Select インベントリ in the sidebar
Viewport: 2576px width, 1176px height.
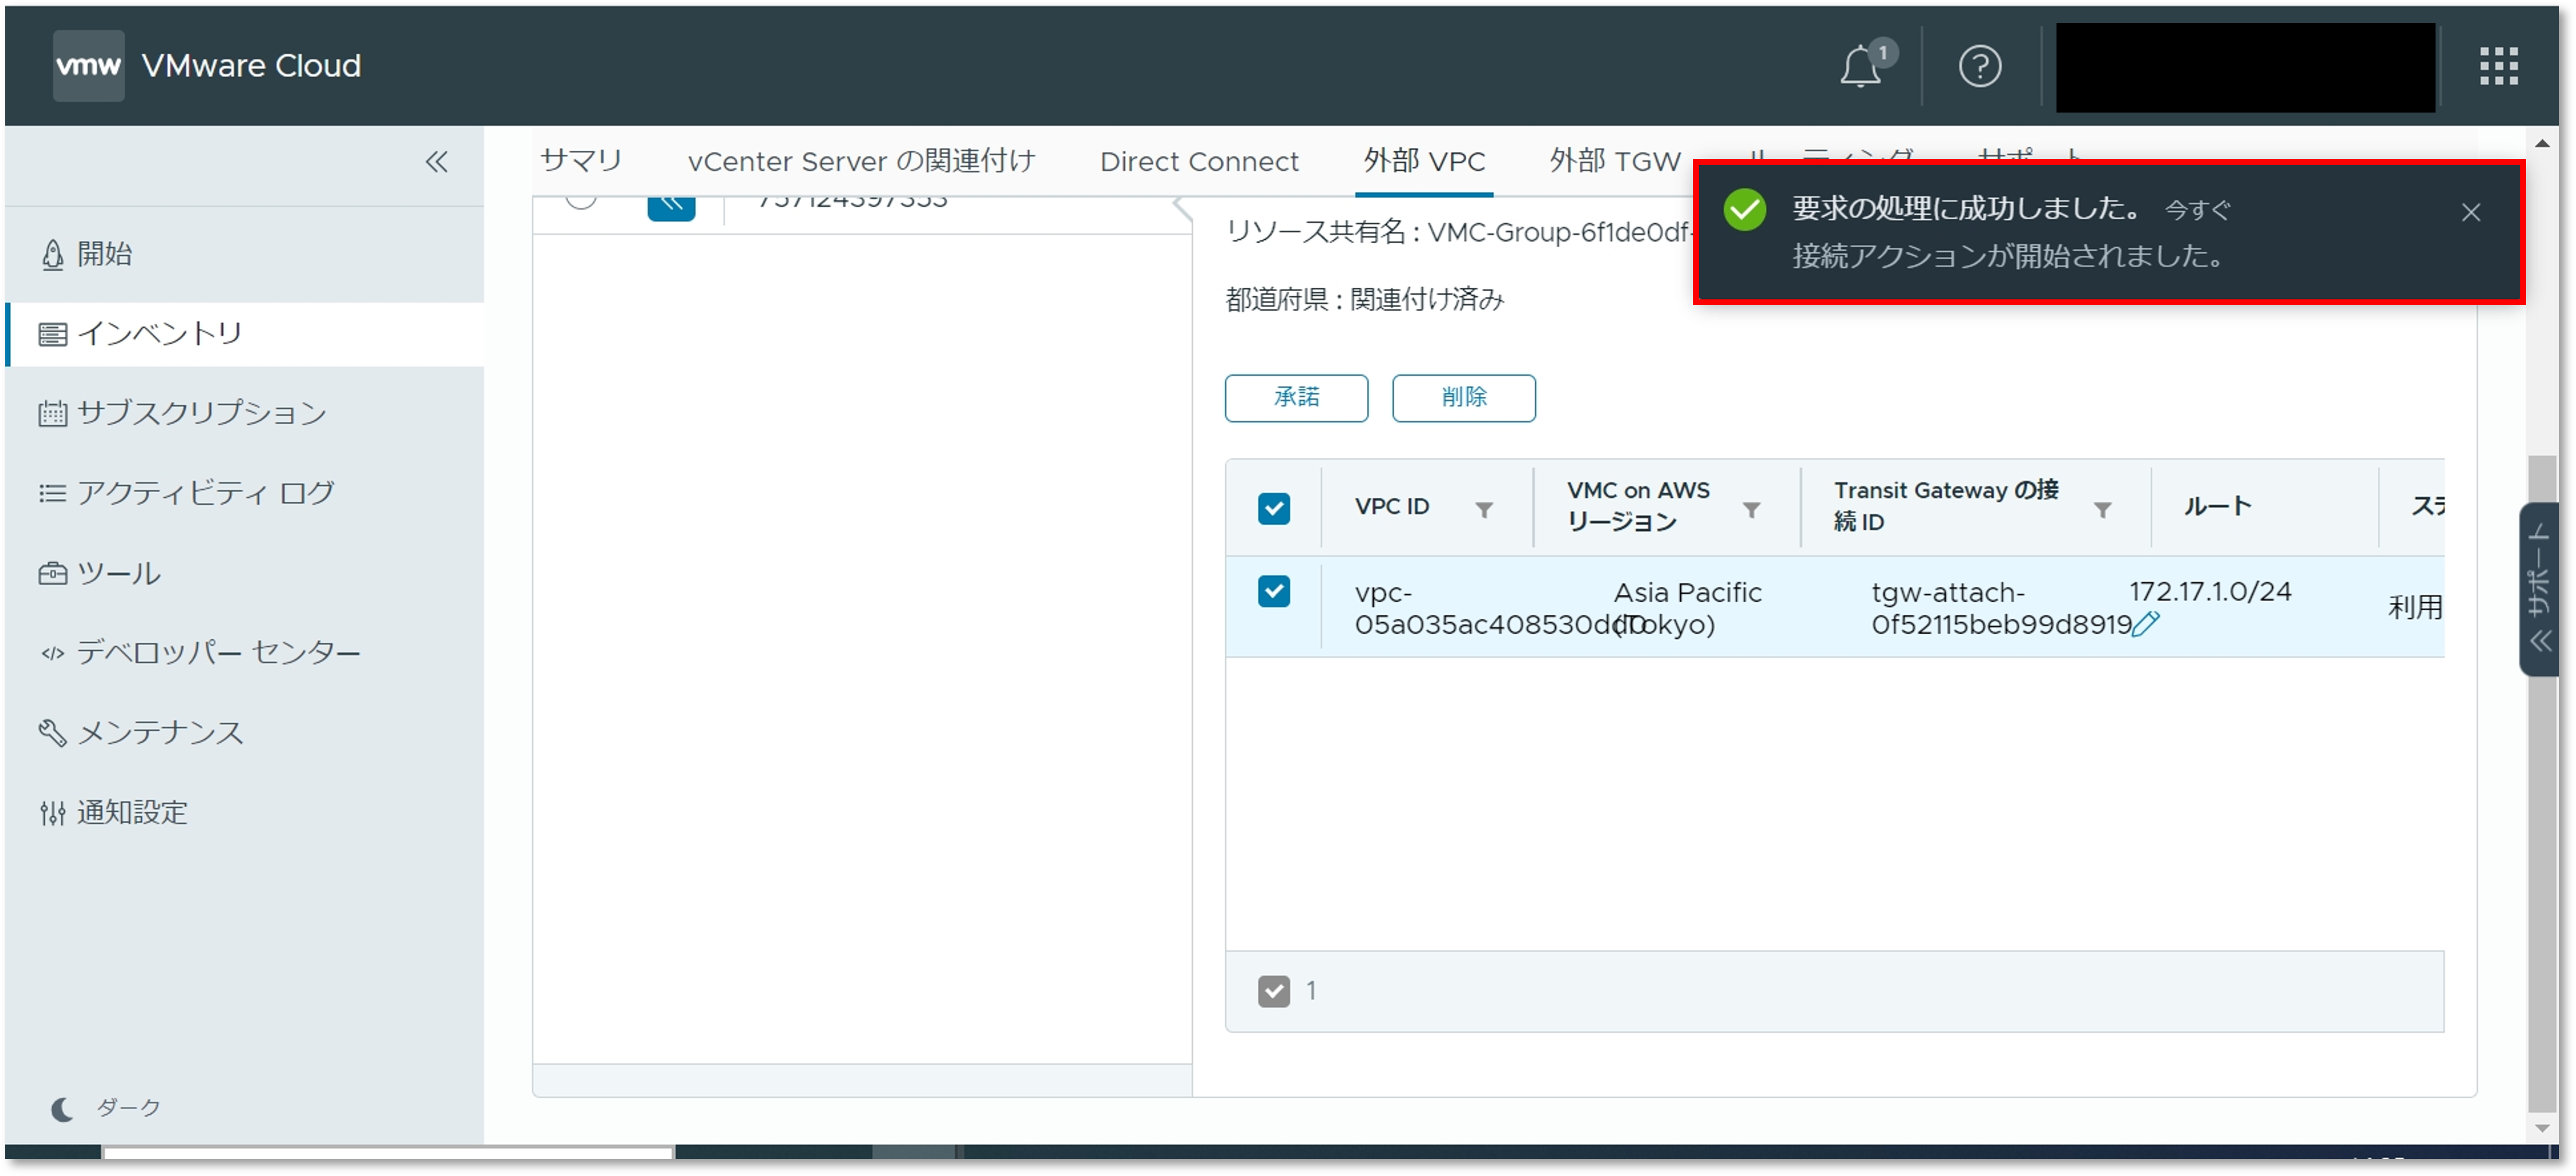pos(244,334)
